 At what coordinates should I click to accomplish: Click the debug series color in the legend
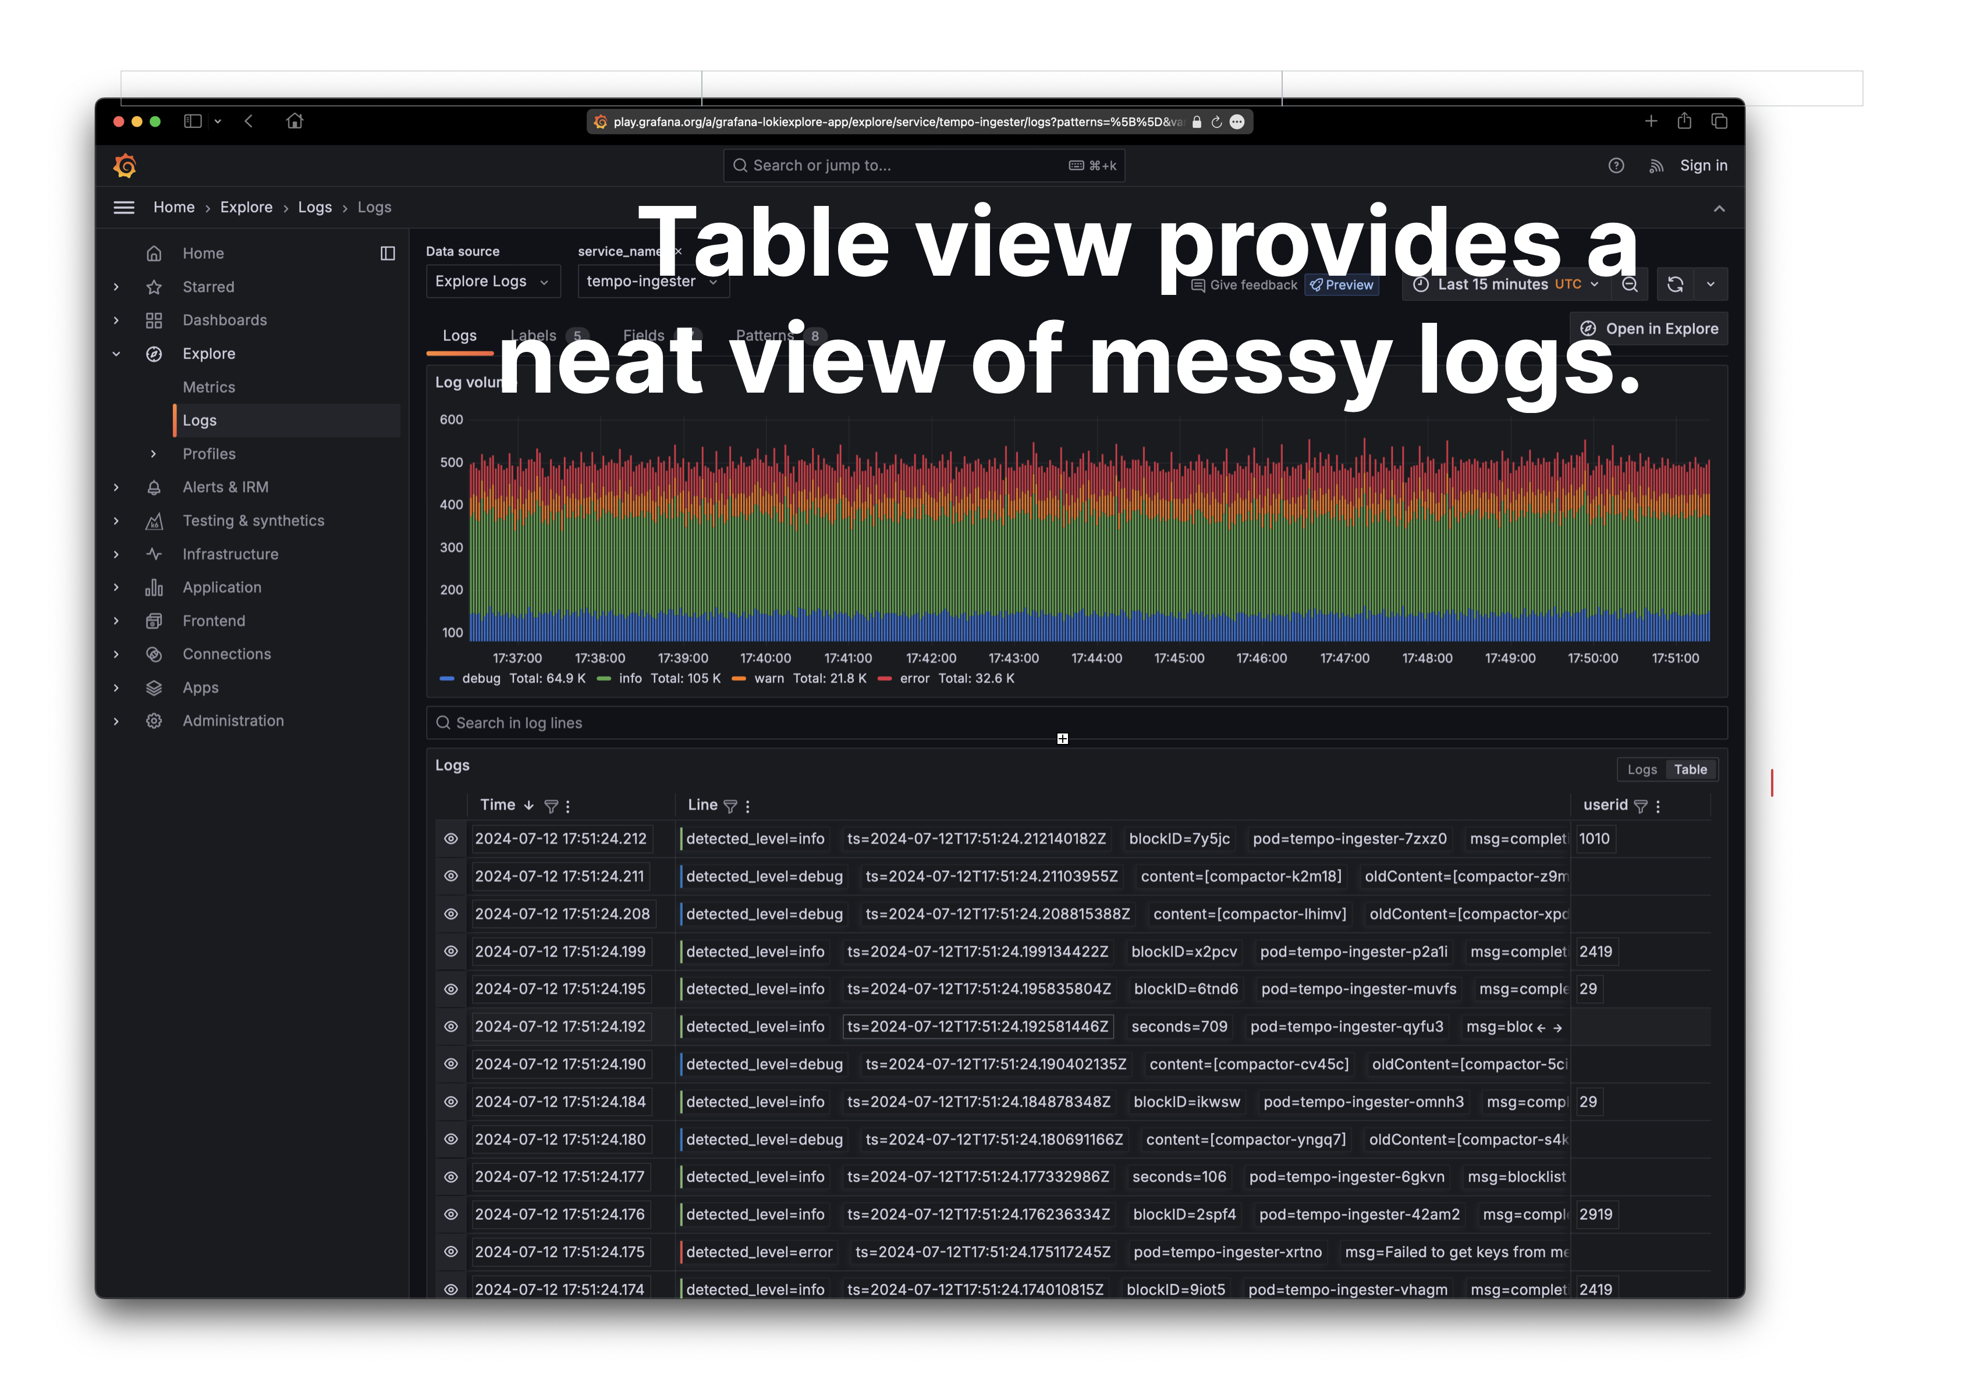click(x=446, y=679)
